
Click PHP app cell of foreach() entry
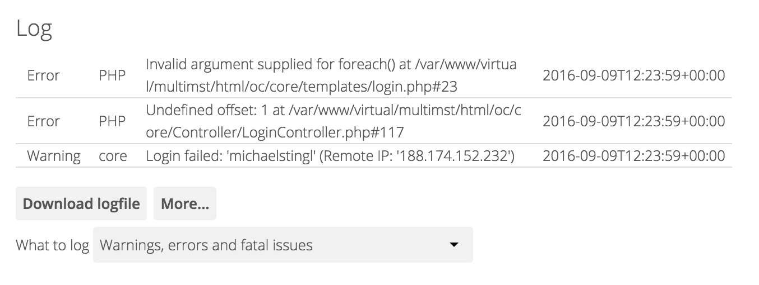point(112,75)
